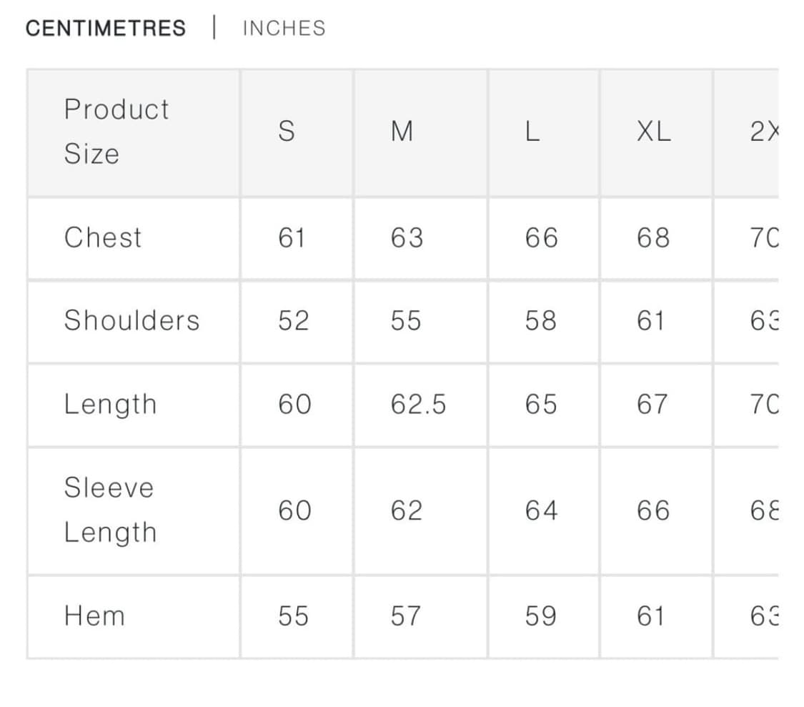804x707 pixels.
Task: Click the Product Size header cell
Action: point(116,132)
